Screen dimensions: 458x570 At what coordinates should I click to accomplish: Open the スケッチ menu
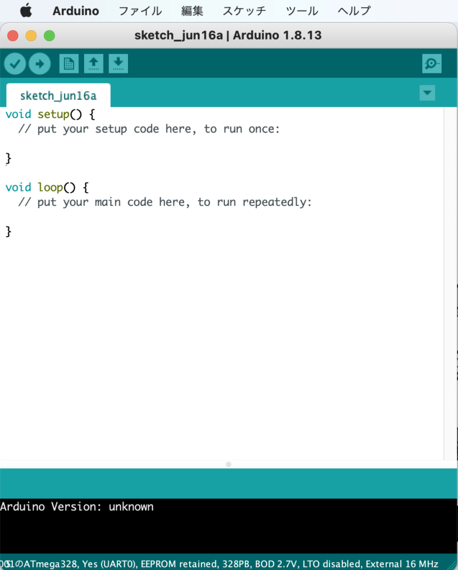click(x=244, y=11)
